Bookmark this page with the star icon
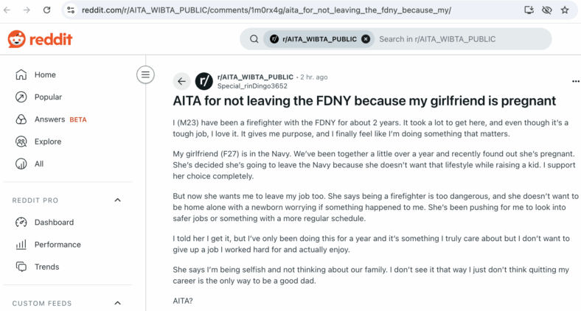This screenshot has height=311, width=581. (x=565, y=10)
